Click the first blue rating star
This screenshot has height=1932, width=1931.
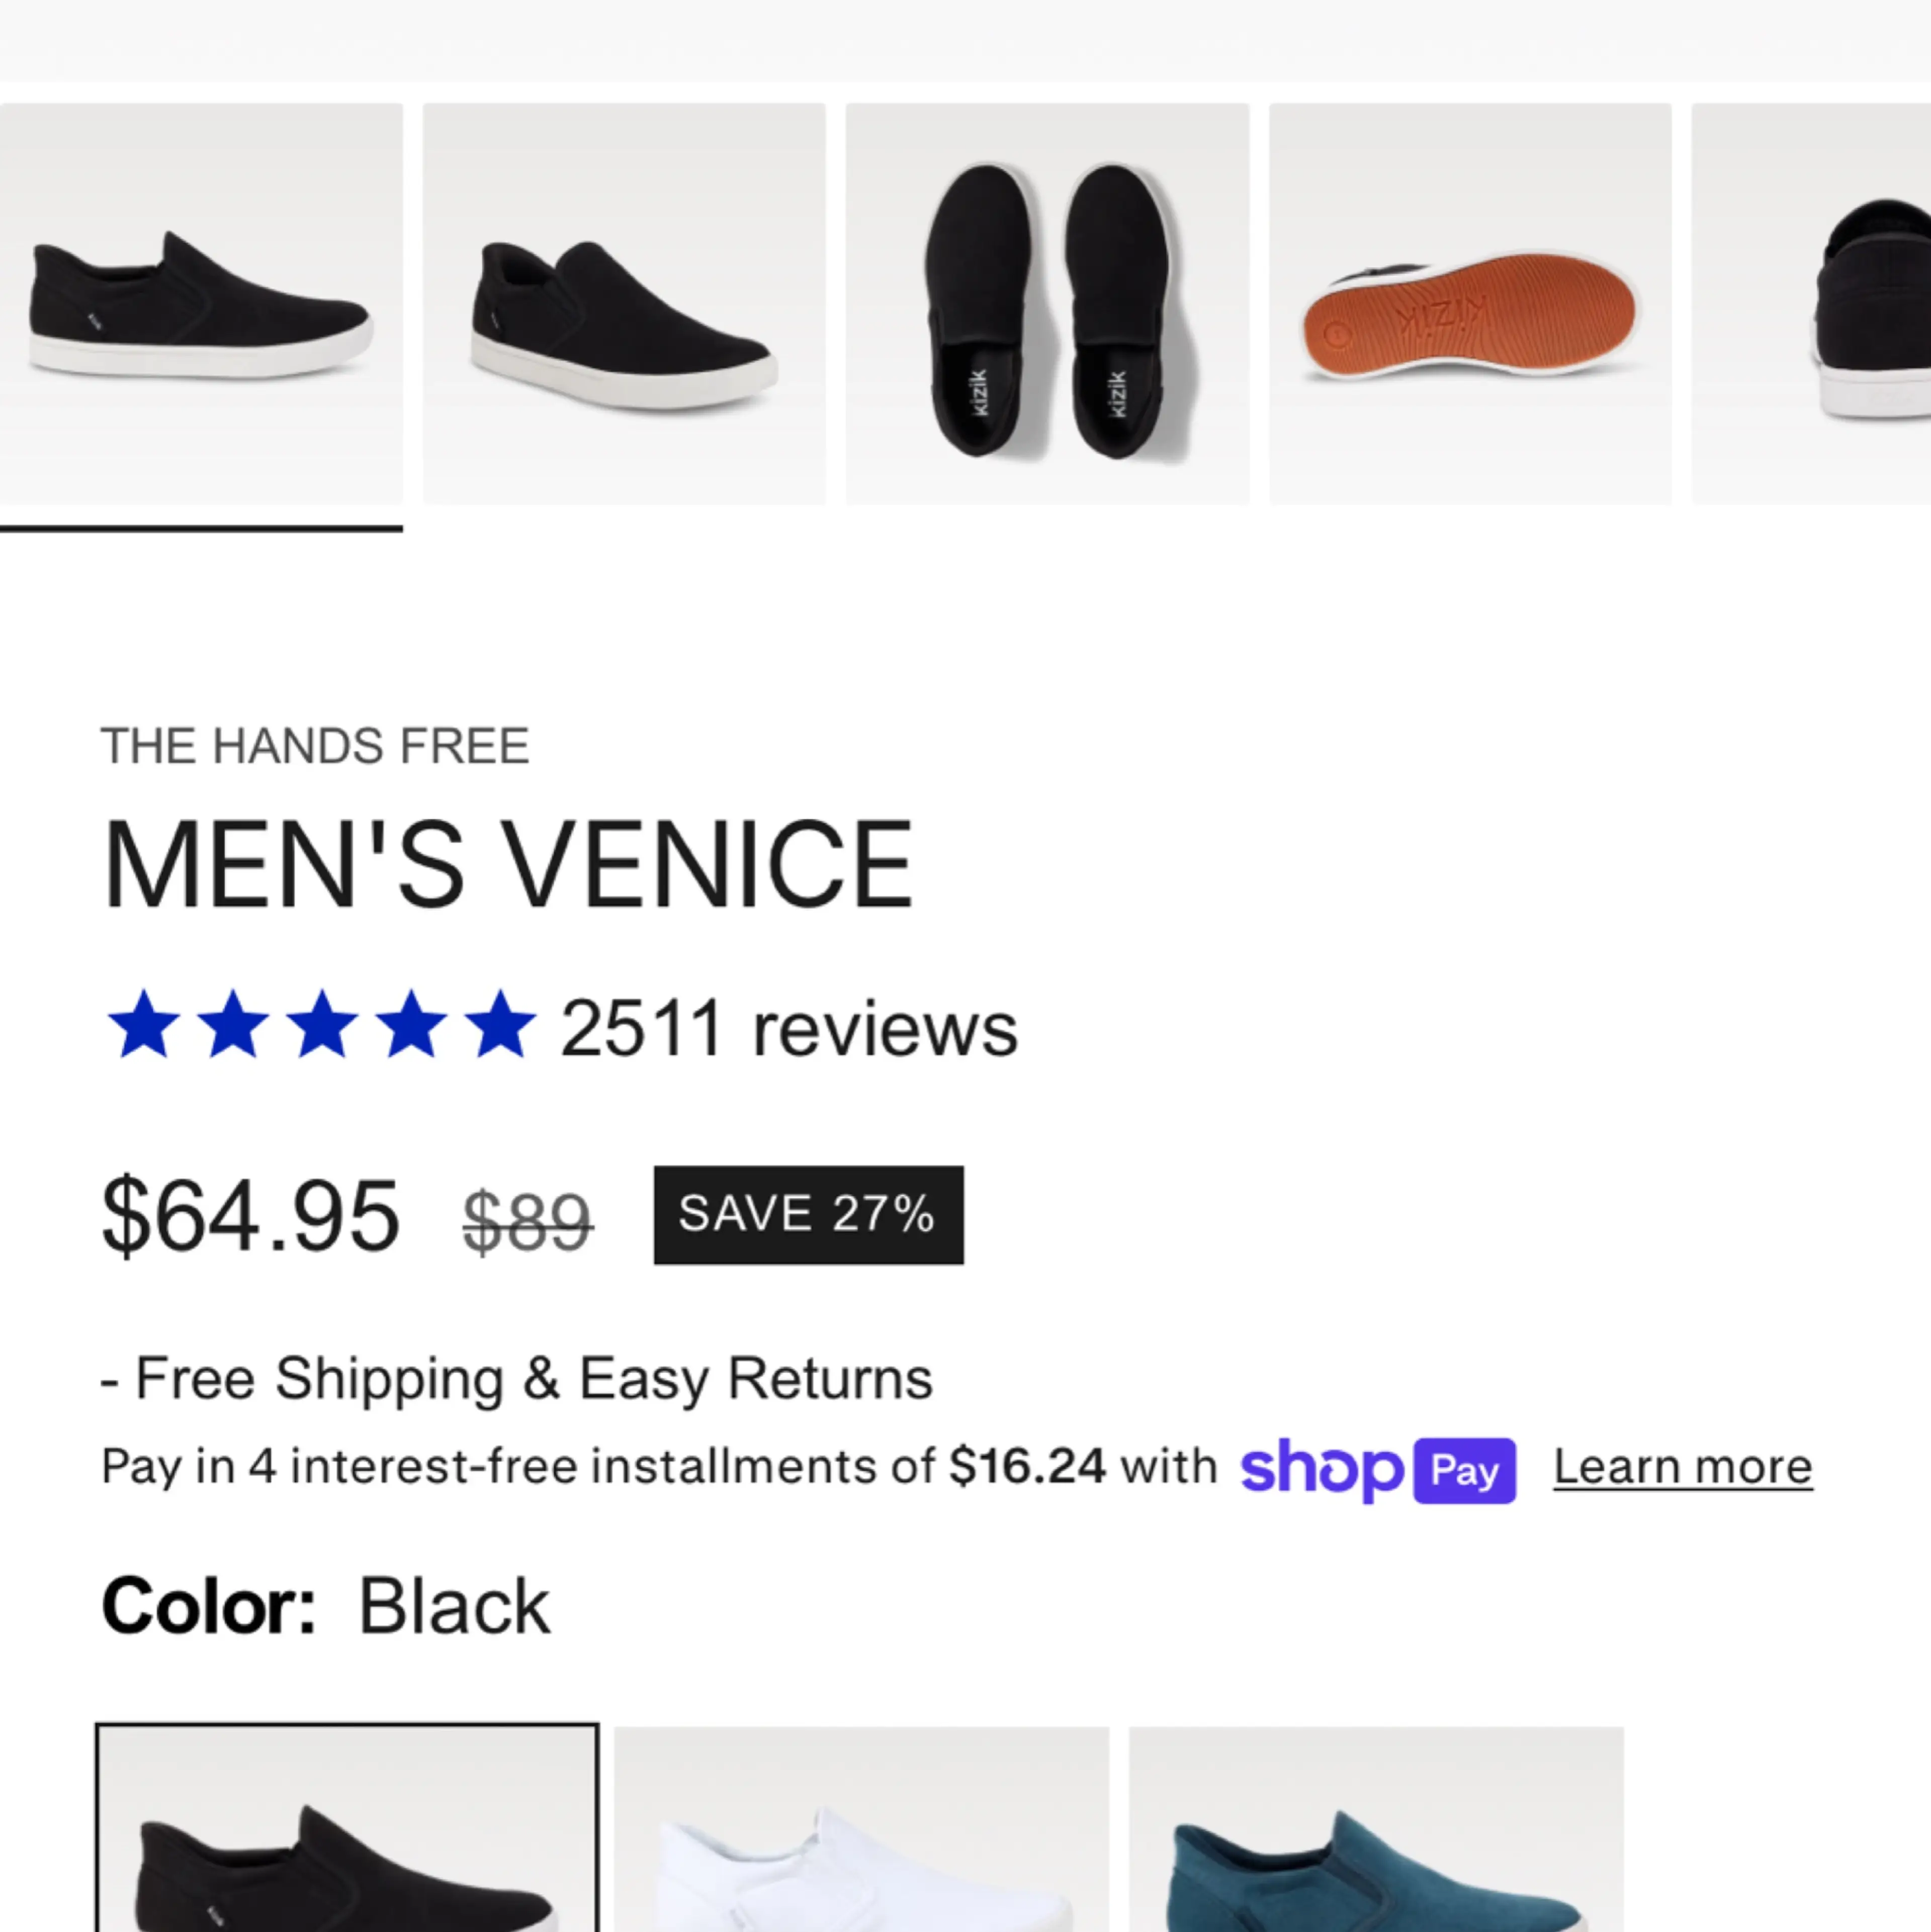click(144, 1024)
